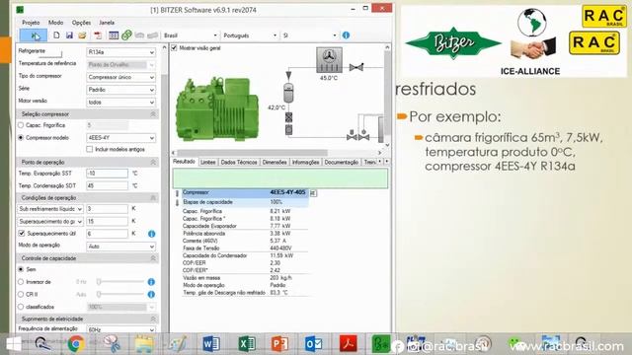Open the Janela menu
Viewport: 632px width, 355px height.
click(x=107, y=23)
